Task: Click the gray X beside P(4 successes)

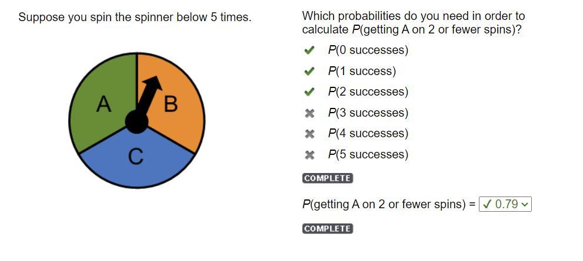Action: (x=309, y=134)
